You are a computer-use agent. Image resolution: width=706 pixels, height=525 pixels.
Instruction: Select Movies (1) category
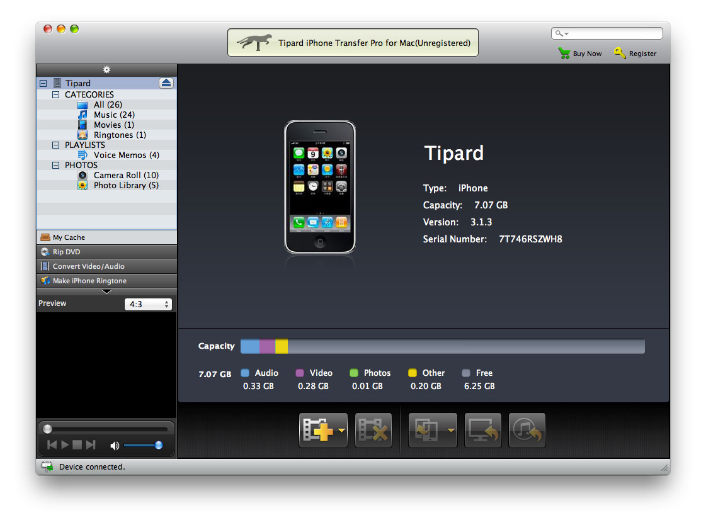click(x=106, y=125)
